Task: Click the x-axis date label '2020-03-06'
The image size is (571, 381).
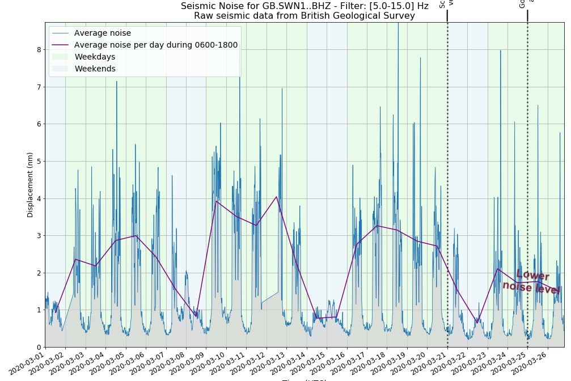Action: click(x=128, y=363)
